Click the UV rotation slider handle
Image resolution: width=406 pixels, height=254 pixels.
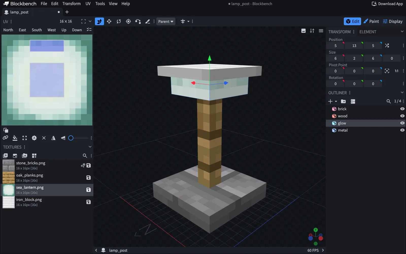tap(71, 138)
